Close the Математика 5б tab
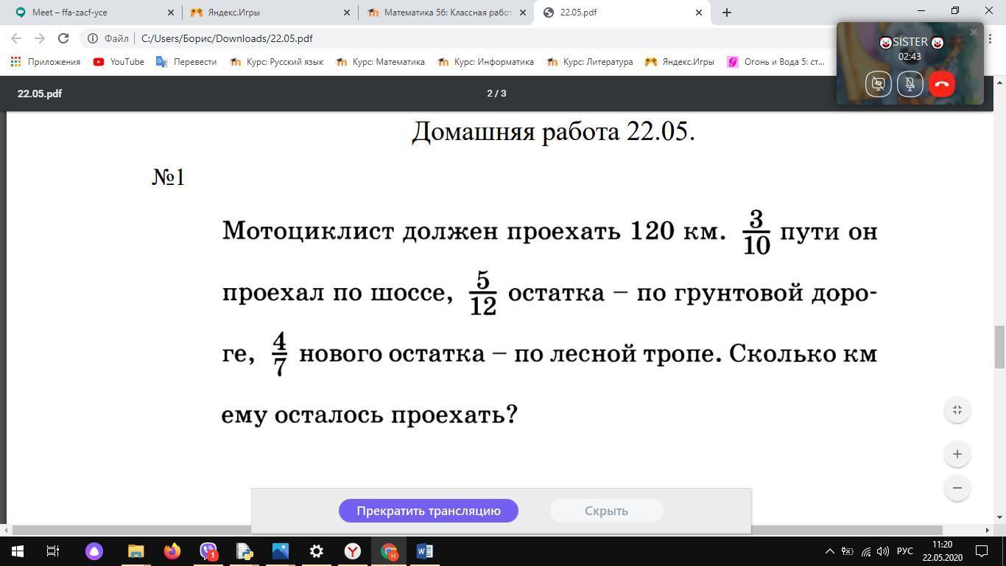 coord(523,13)
